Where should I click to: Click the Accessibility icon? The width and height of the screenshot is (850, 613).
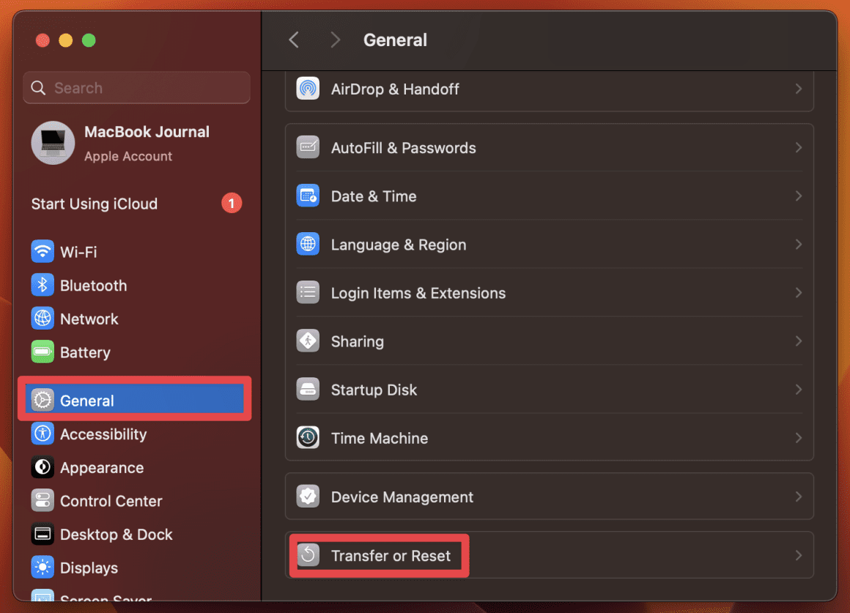click(42, 434)
